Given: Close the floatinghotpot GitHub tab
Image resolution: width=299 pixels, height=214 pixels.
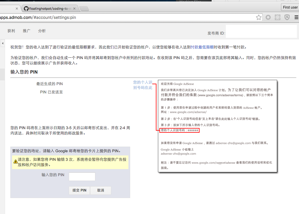Looking at the screenshot, I should (74, 9).
